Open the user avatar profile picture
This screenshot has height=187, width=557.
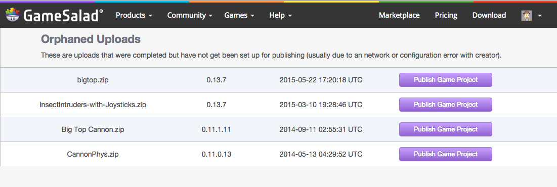point(527,15)
